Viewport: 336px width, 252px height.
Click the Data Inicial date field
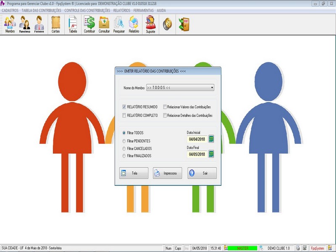coord(197,139)
